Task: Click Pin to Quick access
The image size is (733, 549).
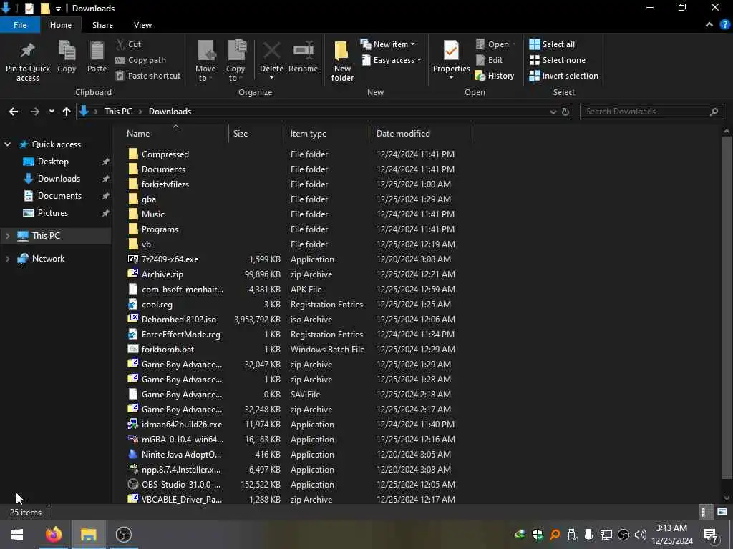Action: click(x=28, y=61)
